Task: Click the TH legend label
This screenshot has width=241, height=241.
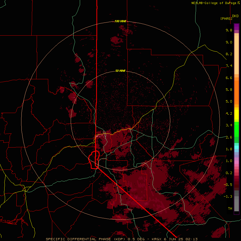Action: tap(230, 209)
